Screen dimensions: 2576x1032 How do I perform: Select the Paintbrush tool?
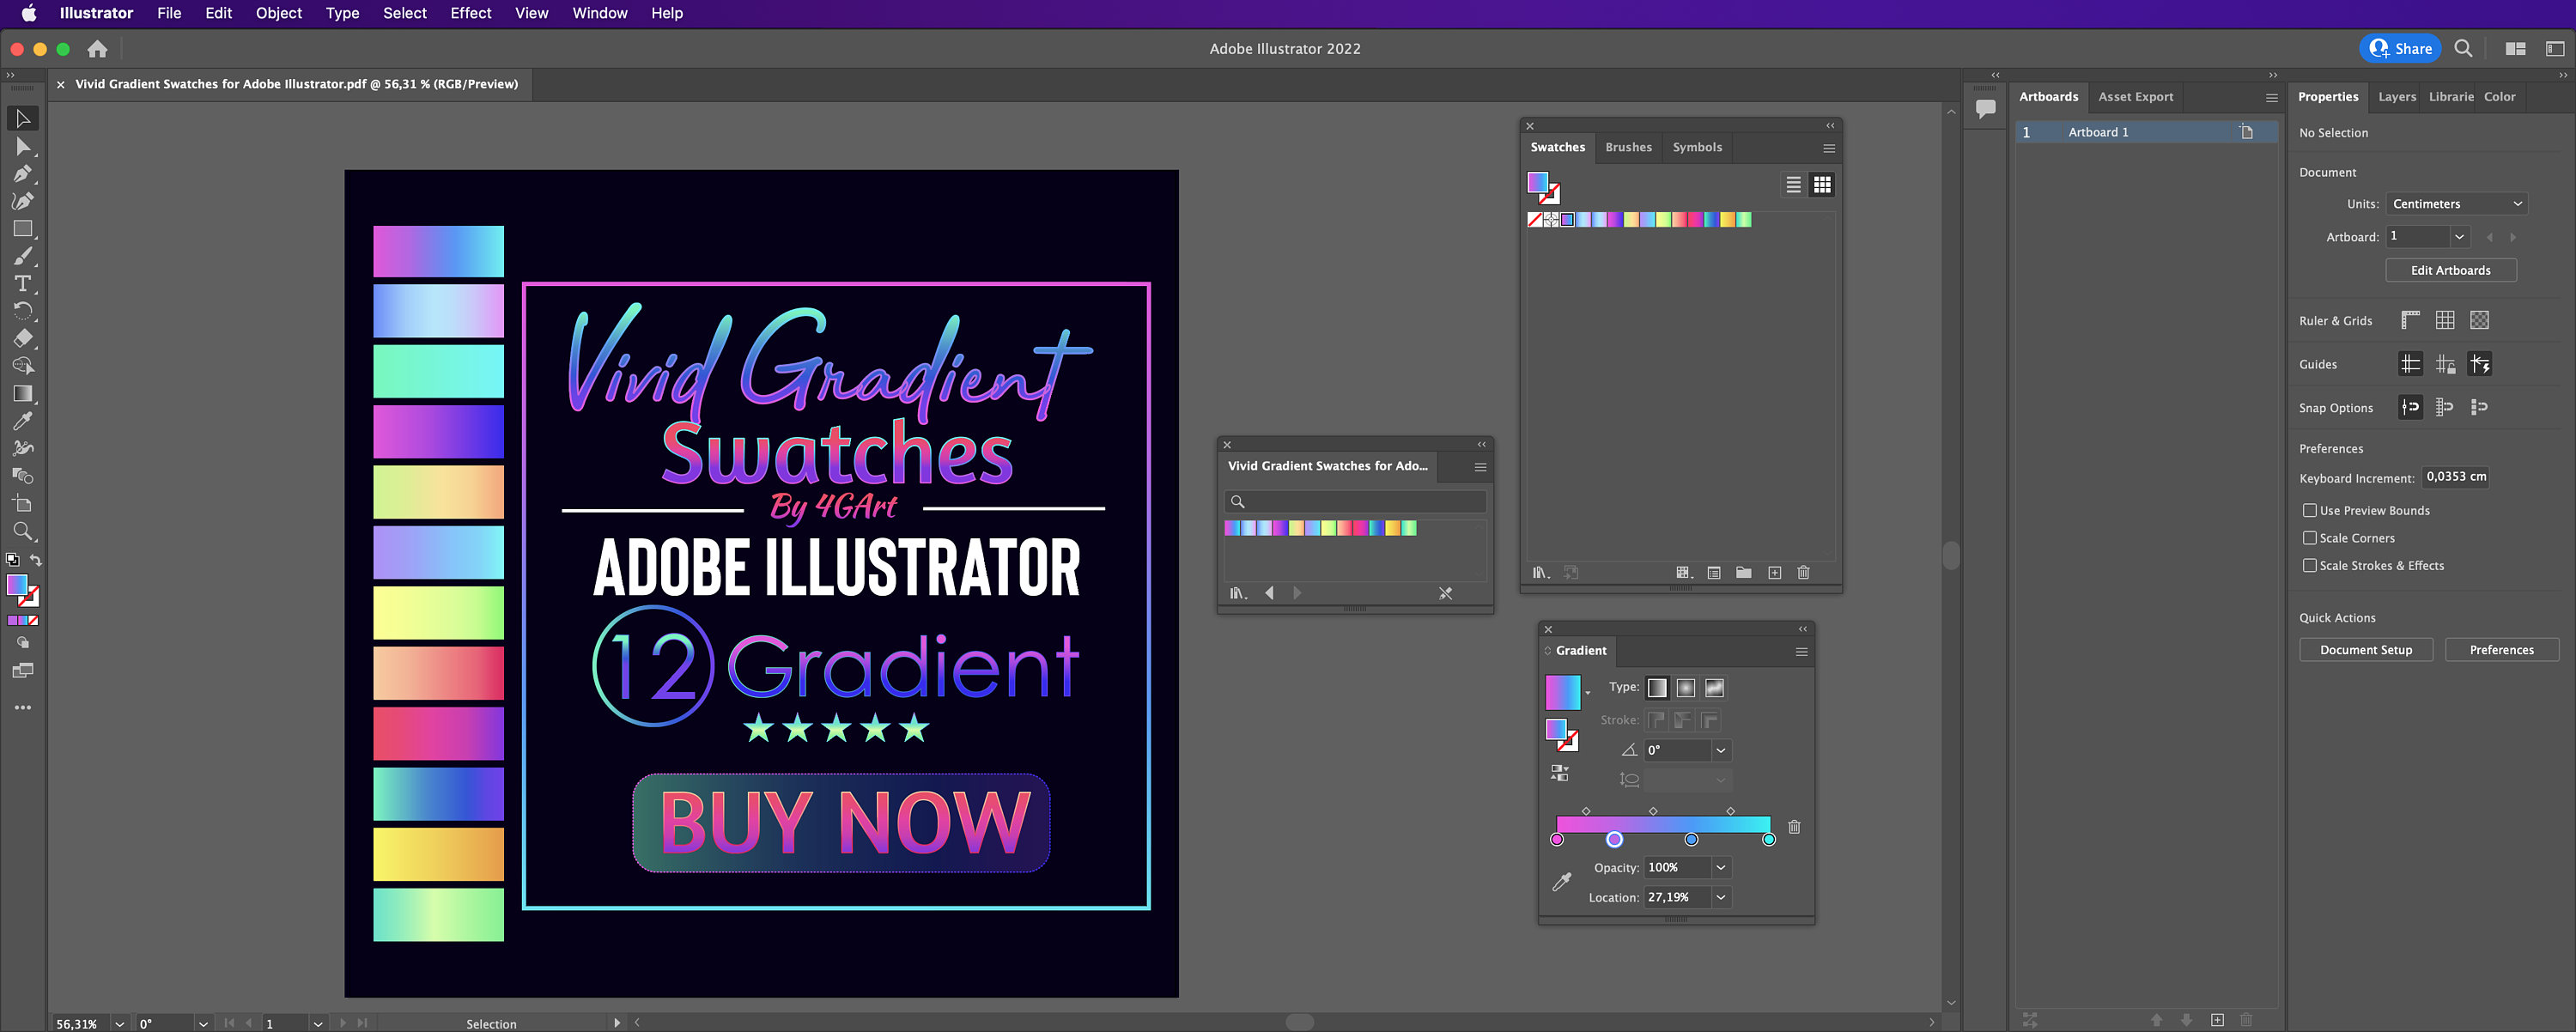click(22, 255)
